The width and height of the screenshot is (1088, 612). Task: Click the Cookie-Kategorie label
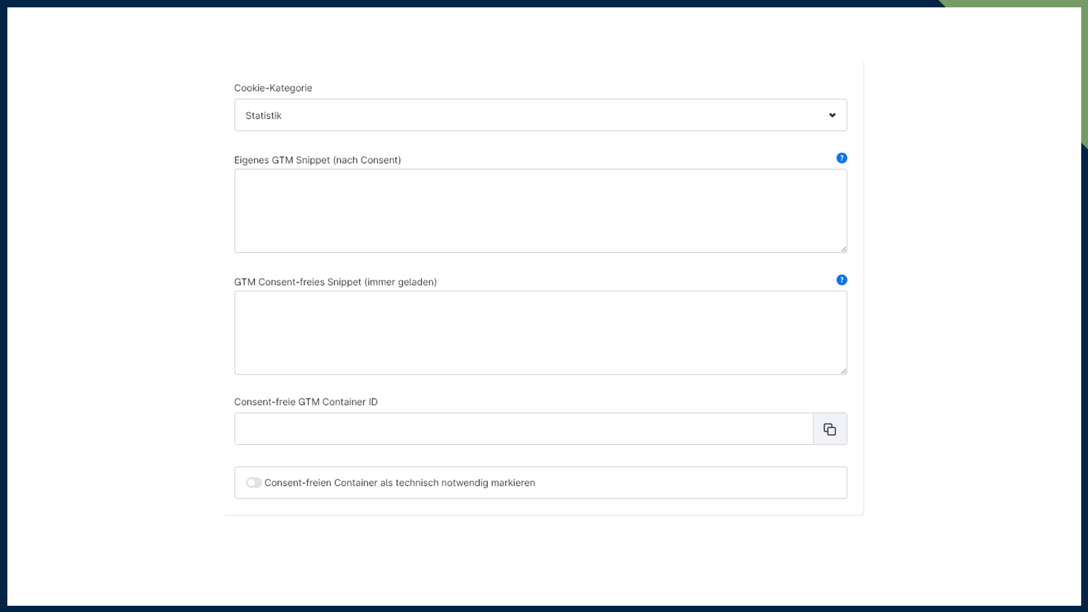tap(273, 88)
